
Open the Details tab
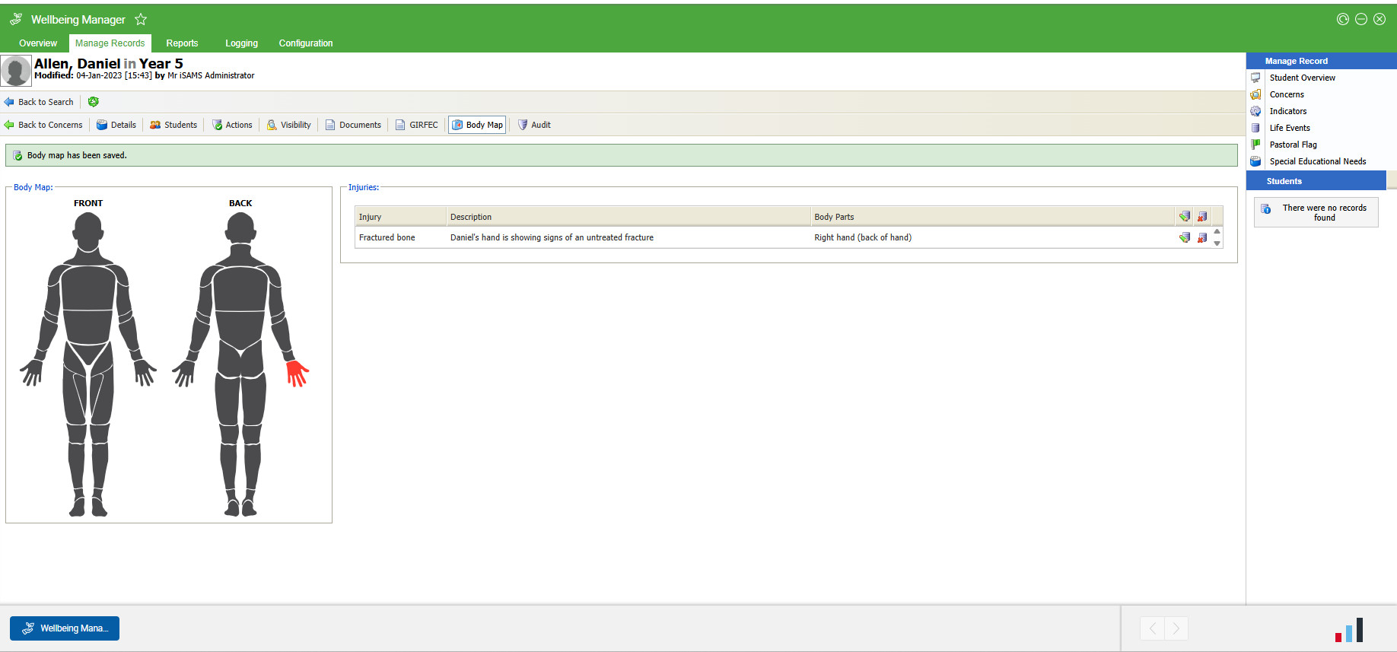coord(116,125)
